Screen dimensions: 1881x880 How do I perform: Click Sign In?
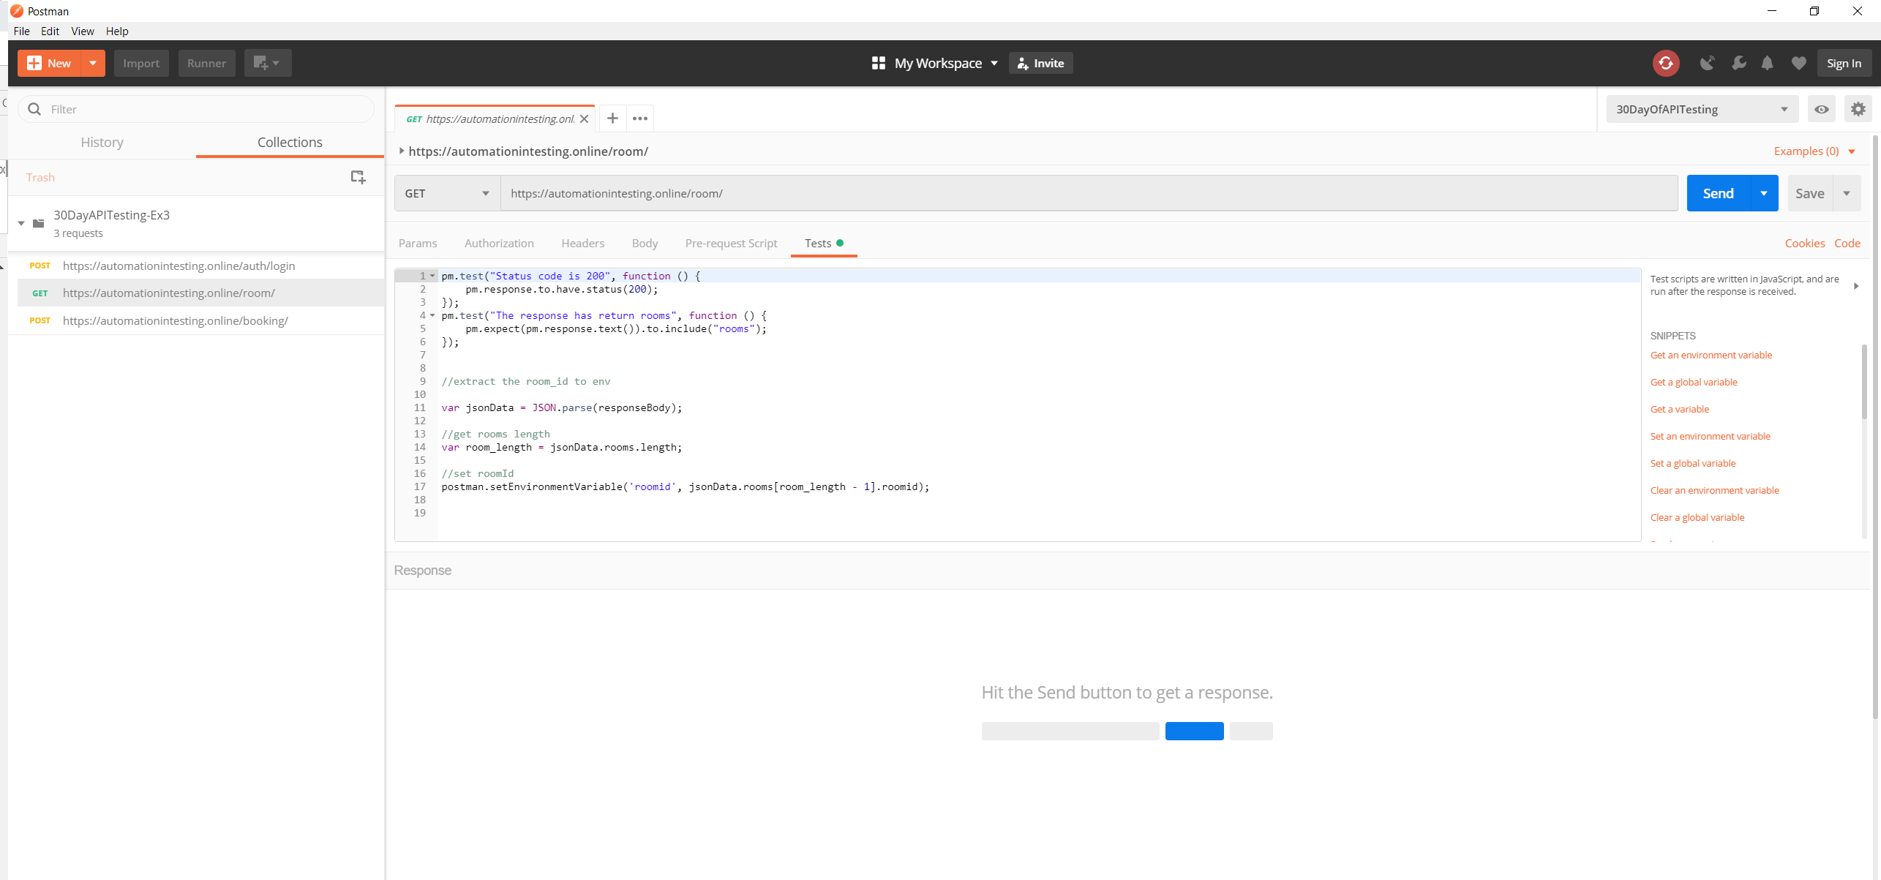coord(1843,64)
